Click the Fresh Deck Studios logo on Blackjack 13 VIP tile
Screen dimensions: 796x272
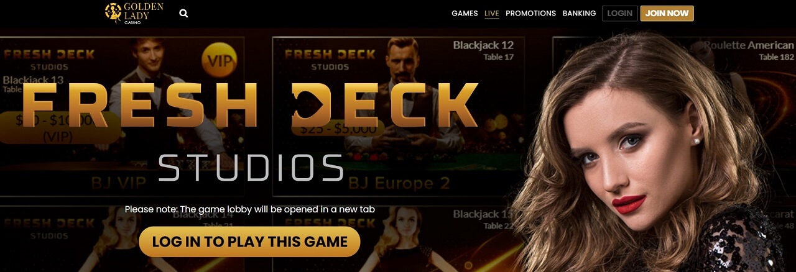pos(49,59)
